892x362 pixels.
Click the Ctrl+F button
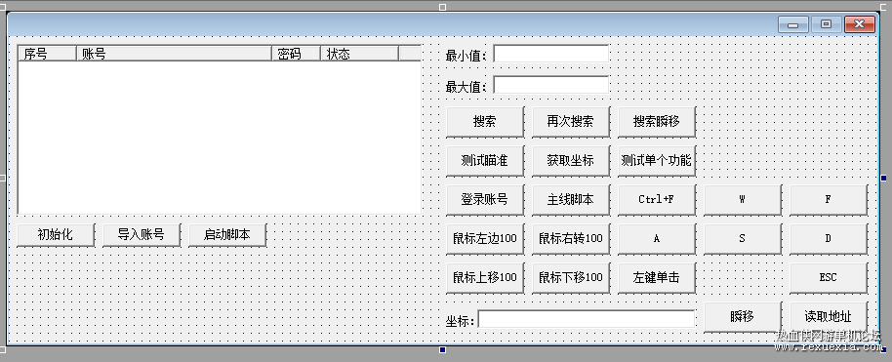657,200
